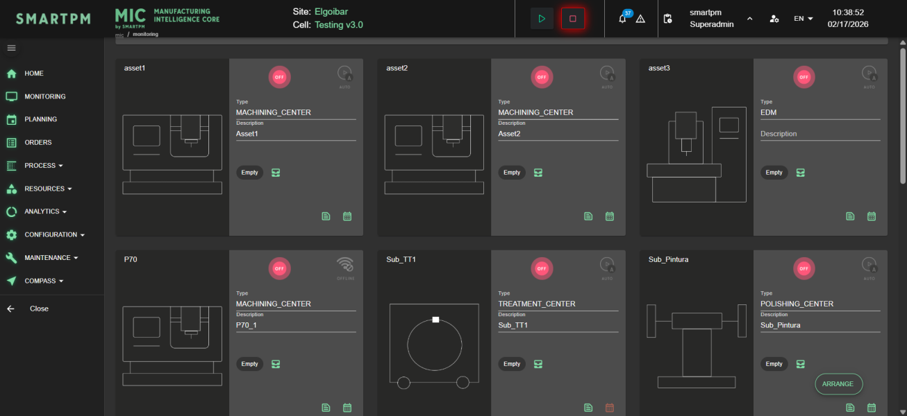The height and width of the screenshot is (416, 907).
Task: Click the Description field on asset3
Action: pyautogui.click(x=819, y=134)
